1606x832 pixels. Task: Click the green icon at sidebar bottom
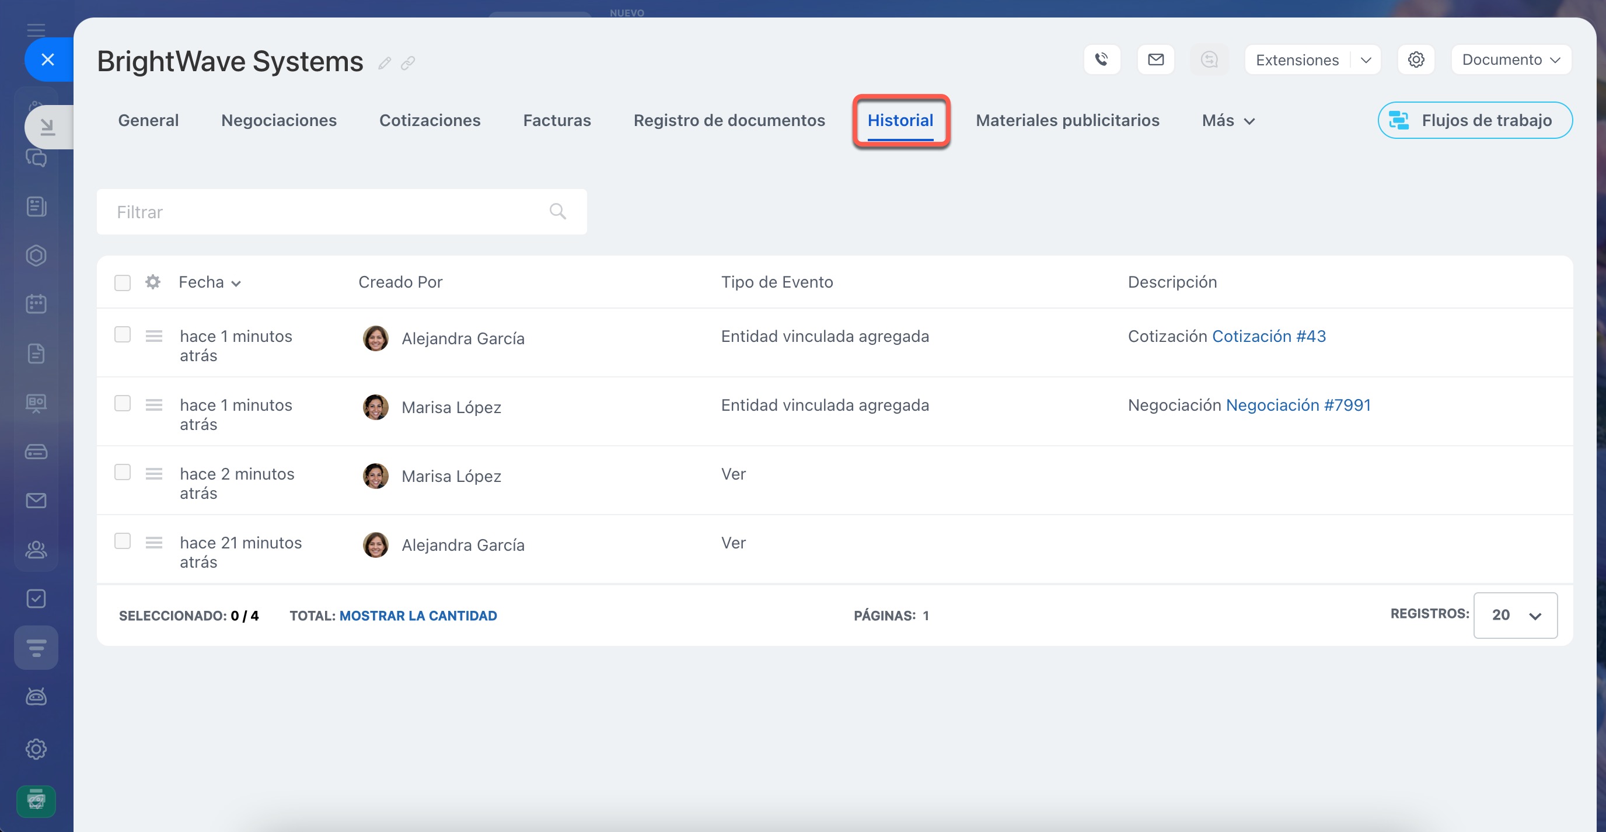(36, 802)
